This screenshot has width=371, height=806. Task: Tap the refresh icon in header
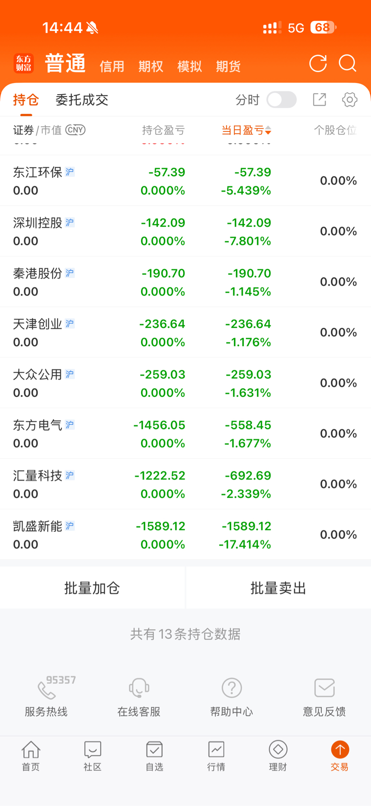[318, 63]
